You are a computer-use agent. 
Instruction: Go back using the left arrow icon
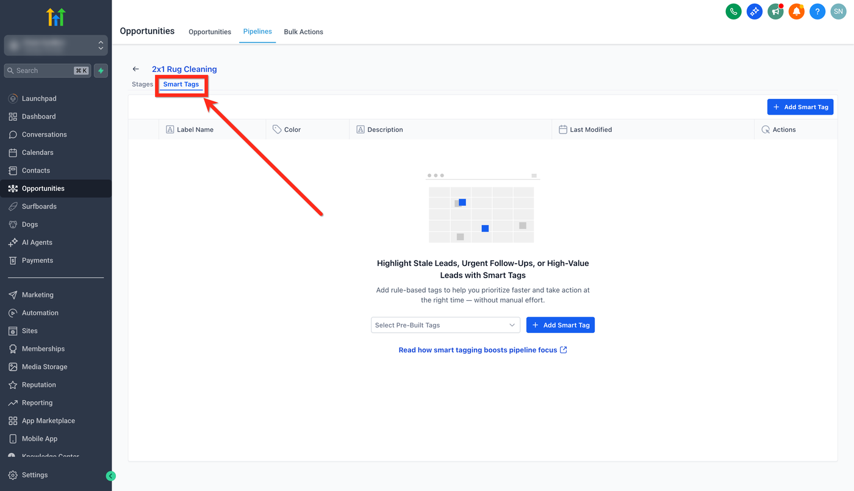[136, 70]
